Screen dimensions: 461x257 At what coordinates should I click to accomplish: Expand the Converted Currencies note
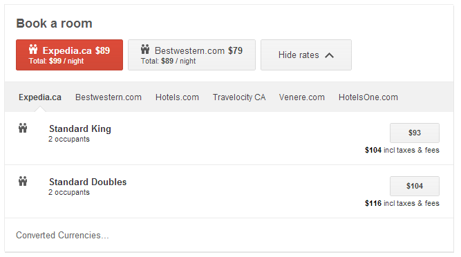tap(62, 236)
